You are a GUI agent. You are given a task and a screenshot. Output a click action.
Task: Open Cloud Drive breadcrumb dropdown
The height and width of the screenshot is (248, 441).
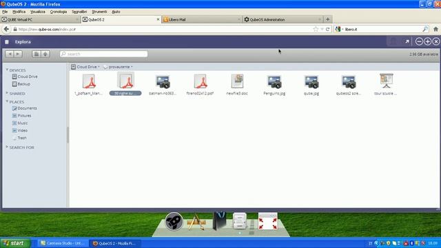point(85,67)
